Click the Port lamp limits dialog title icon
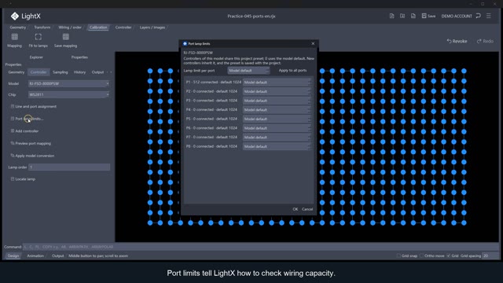The width and height of the screenshot is (503, 283). coord(185,44)
